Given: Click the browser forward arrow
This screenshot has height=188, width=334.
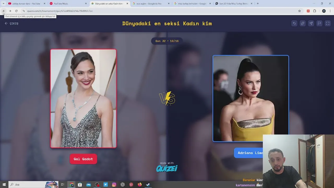Looking at the screenshot, I should (10, 11).
